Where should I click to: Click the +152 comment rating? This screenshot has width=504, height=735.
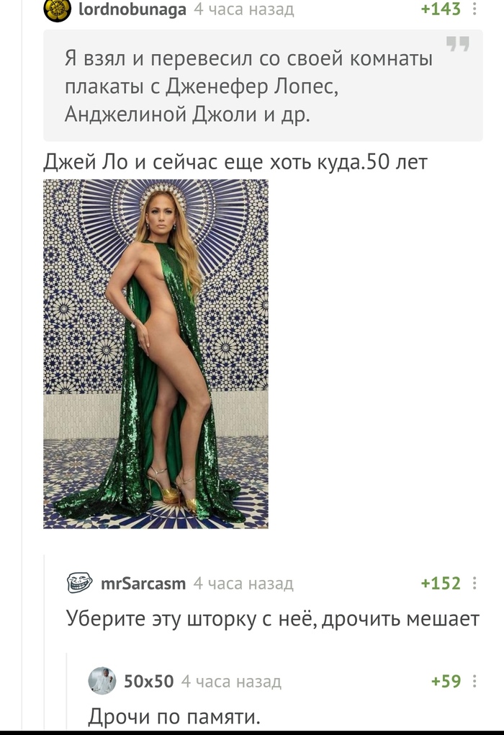(441, 583)
